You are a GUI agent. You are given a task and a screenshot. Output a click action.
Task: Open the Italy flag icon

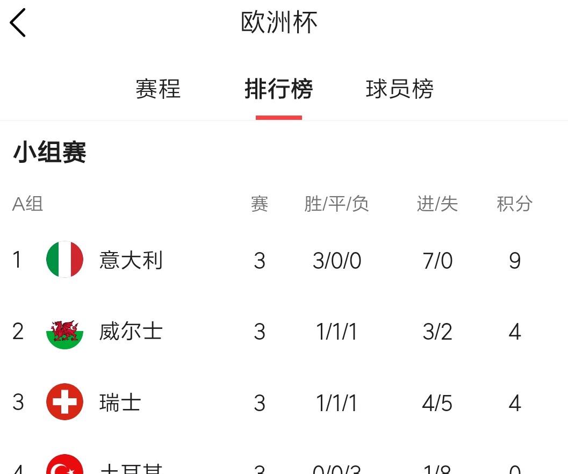(x=65, y=260)
